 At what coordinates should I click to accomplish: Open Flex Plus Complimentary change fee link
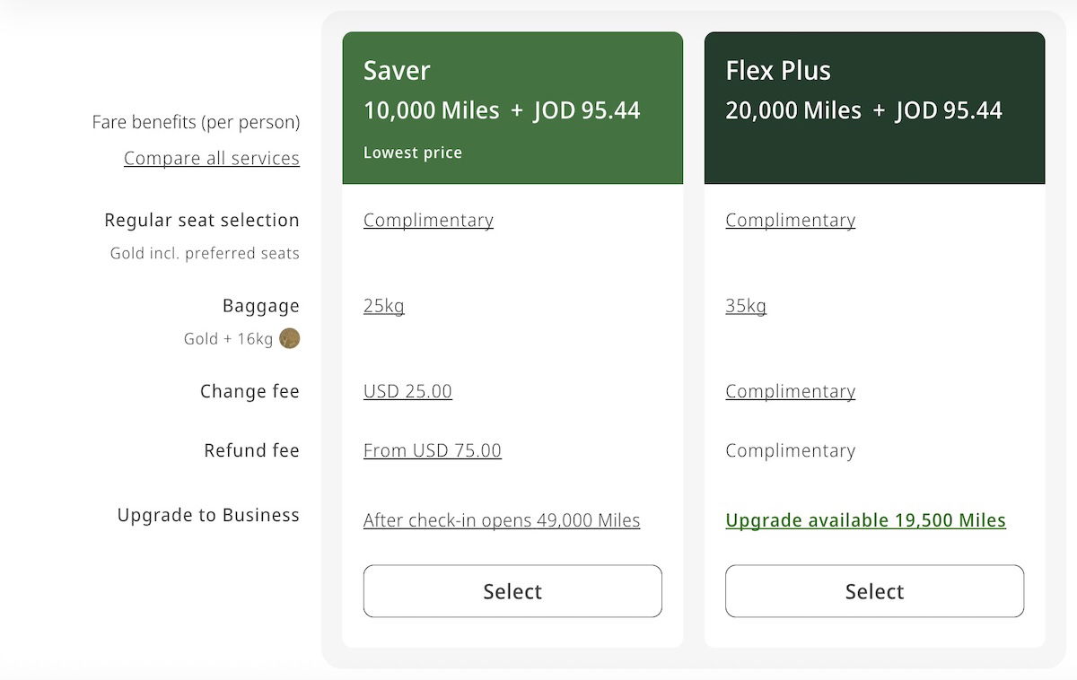click(790, 391)
